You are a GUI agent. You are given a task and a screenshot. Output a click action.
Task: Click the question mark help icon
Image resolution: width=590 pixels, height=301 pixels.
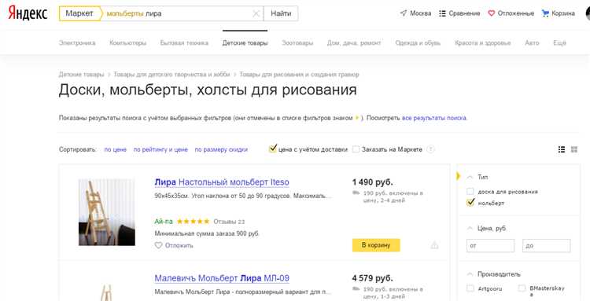pyautogui.click(x=431, y=149)
